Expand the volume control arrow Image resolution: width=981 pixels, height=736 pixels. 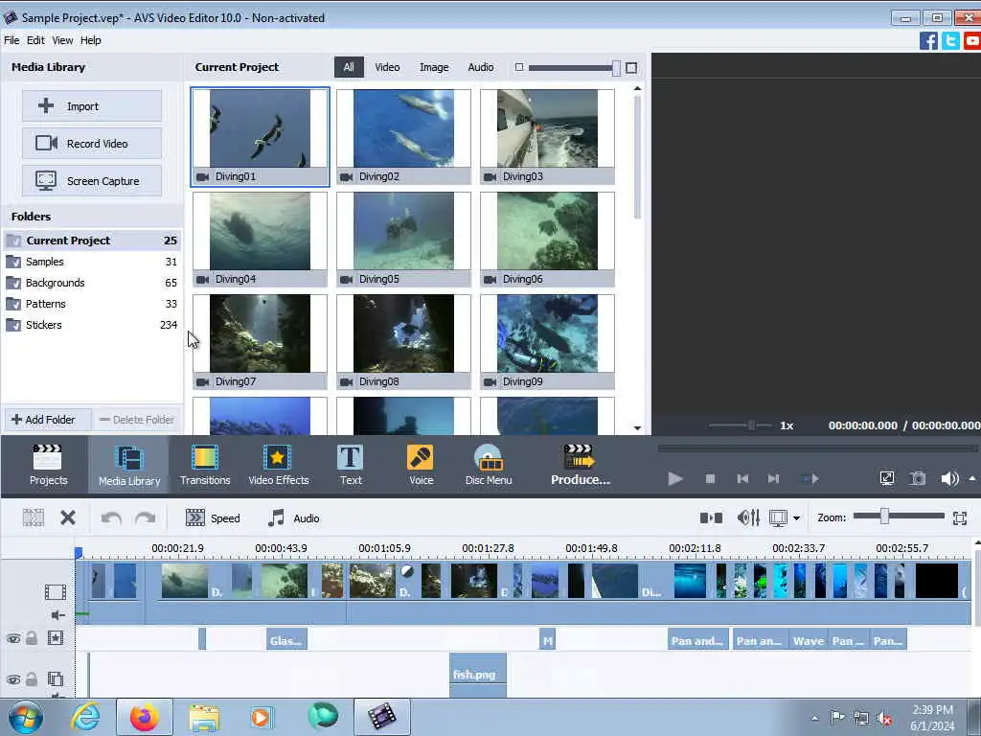972,479
